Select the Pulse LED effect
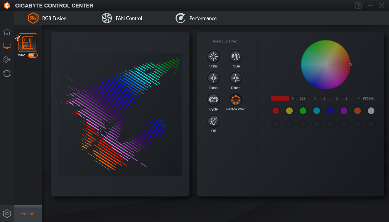 pos(236,57)
